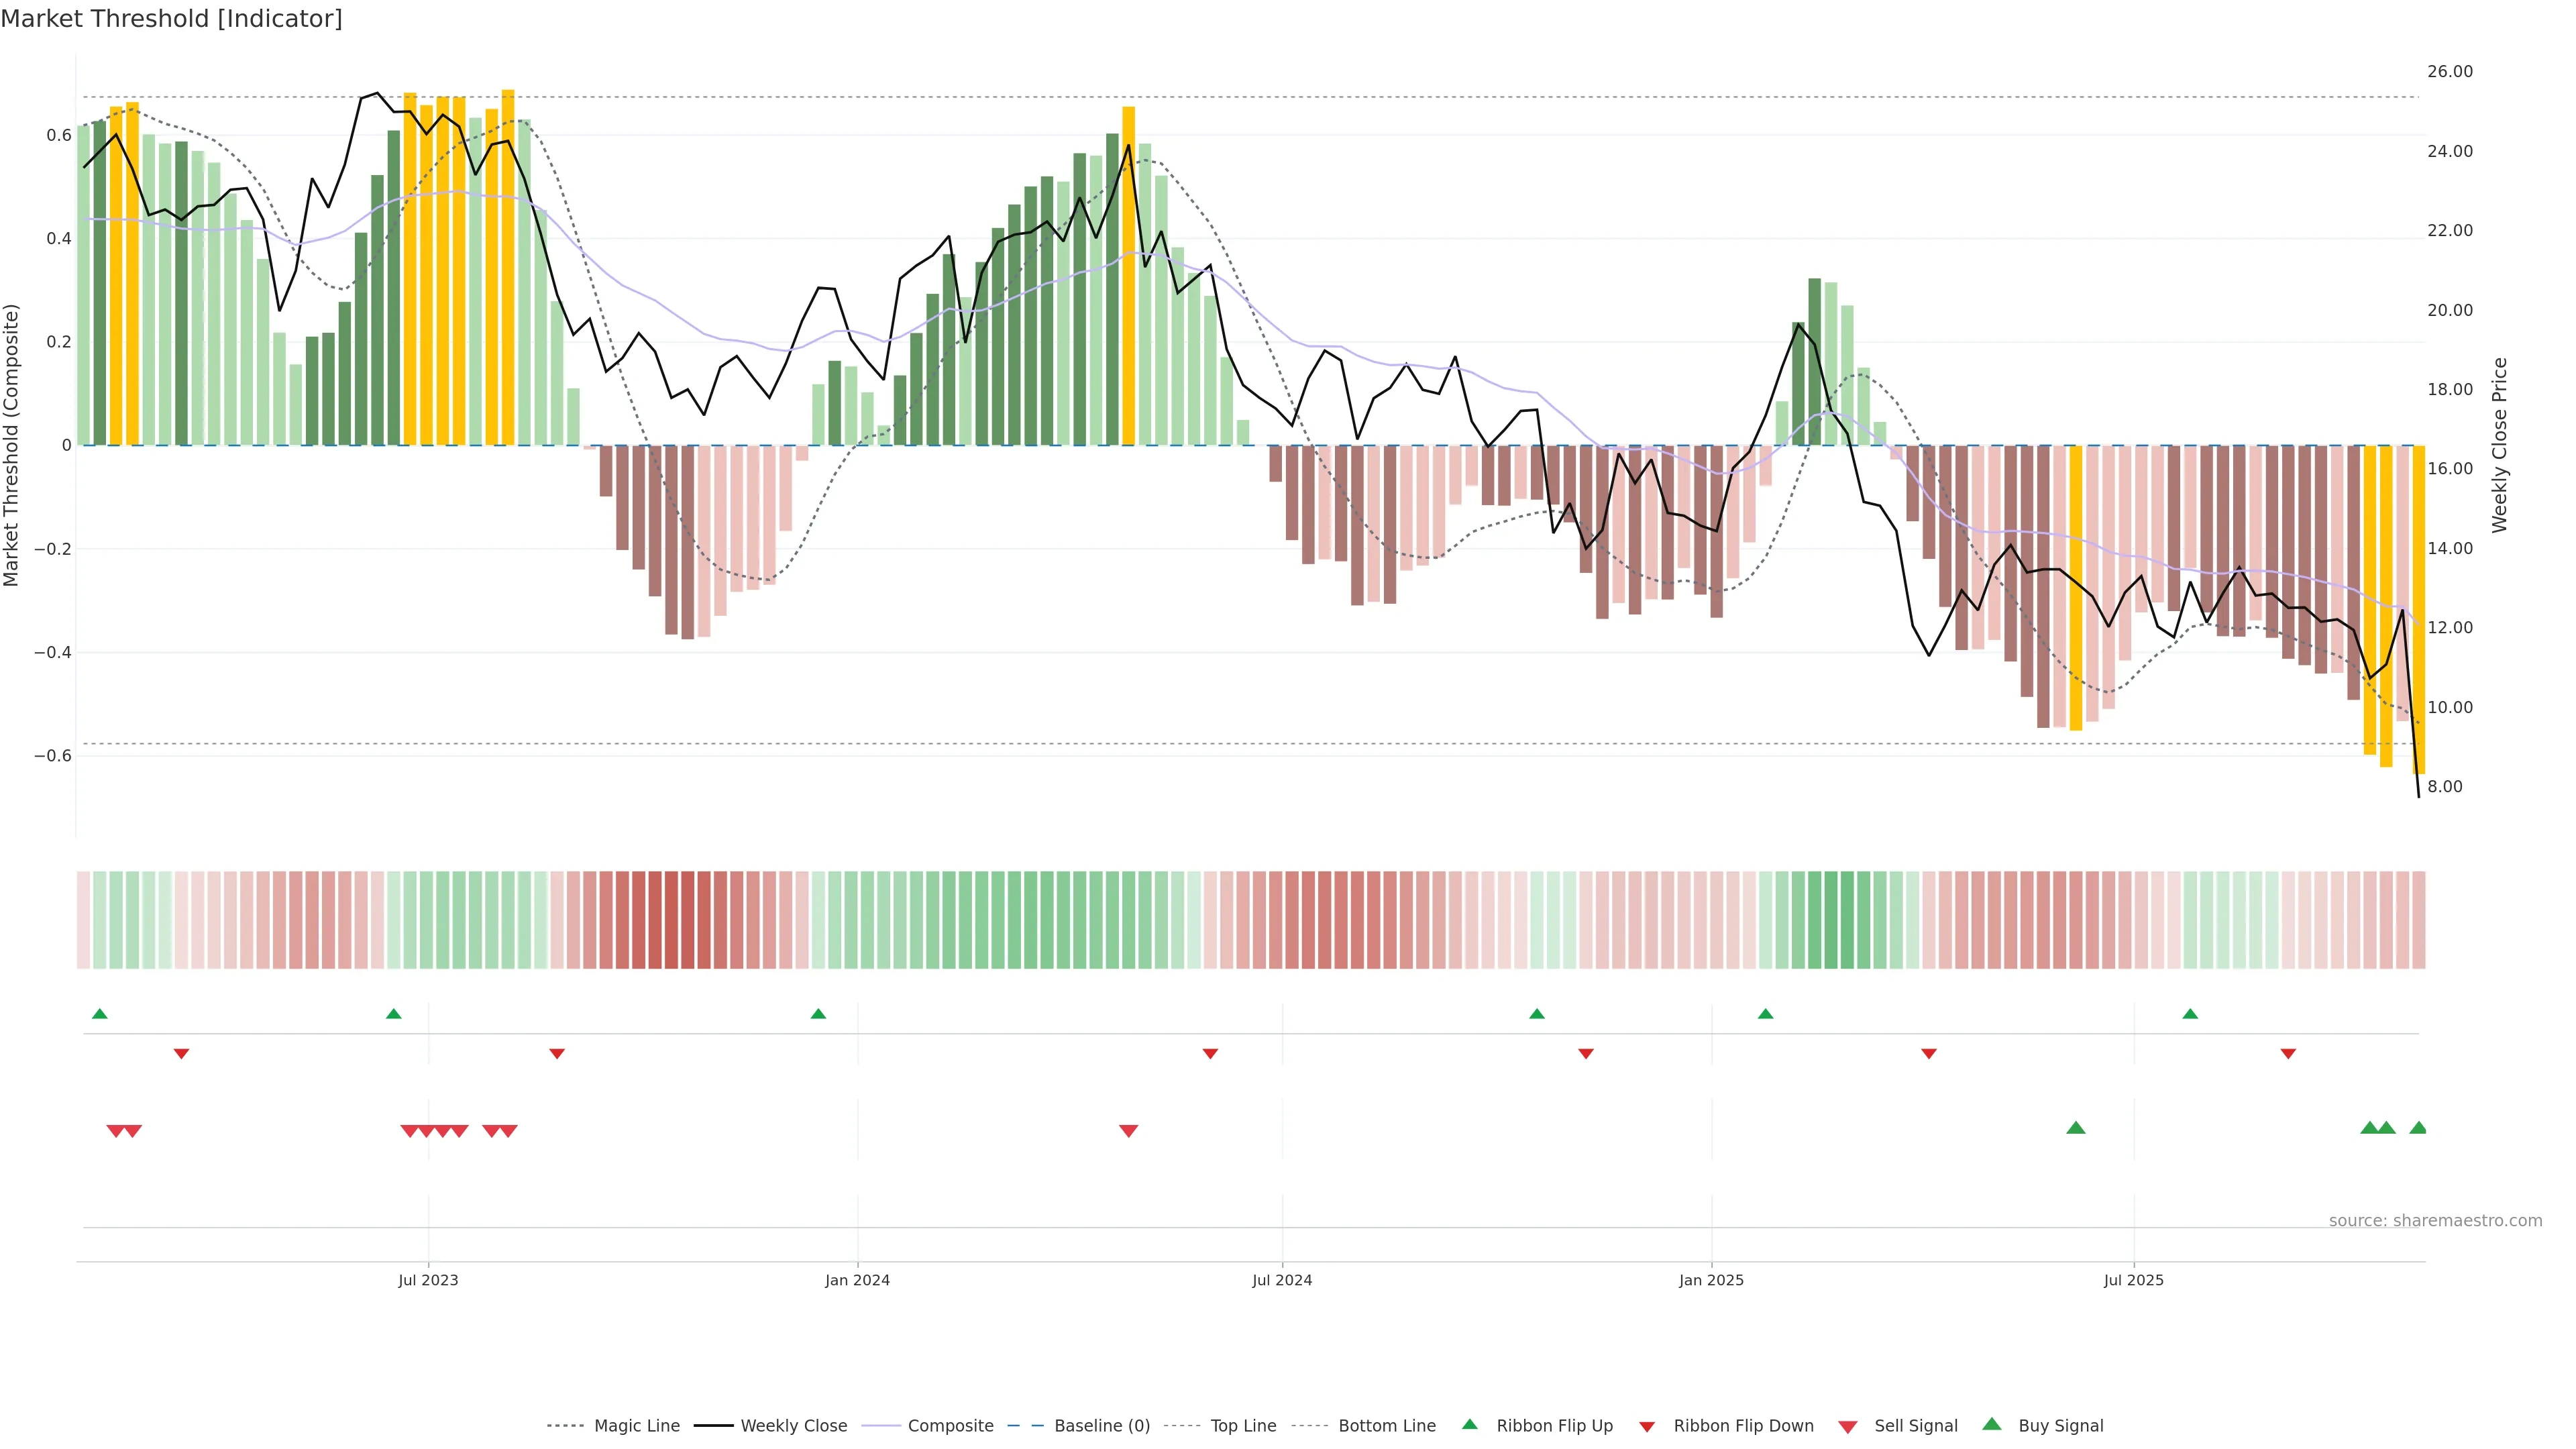Click Ribbon Flip Down marker right of Jul 2023
The width and height of the screenshot is (2576, 1449).
click(557, 1053)
